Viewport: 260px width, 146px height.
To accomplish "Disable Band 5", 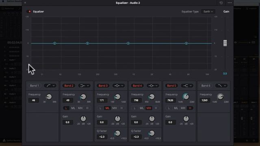I will (x=171, y=86).
